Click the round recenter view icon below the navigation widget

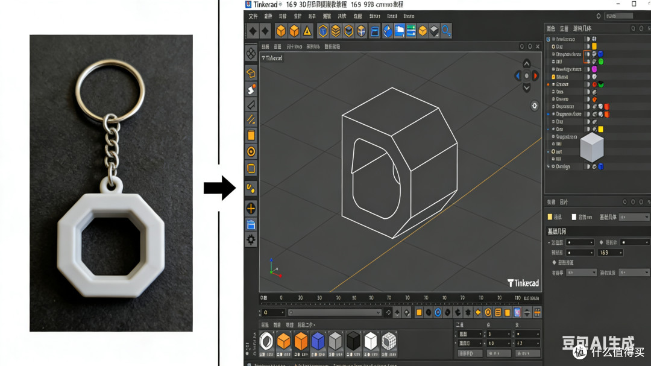tap(534, 106)
